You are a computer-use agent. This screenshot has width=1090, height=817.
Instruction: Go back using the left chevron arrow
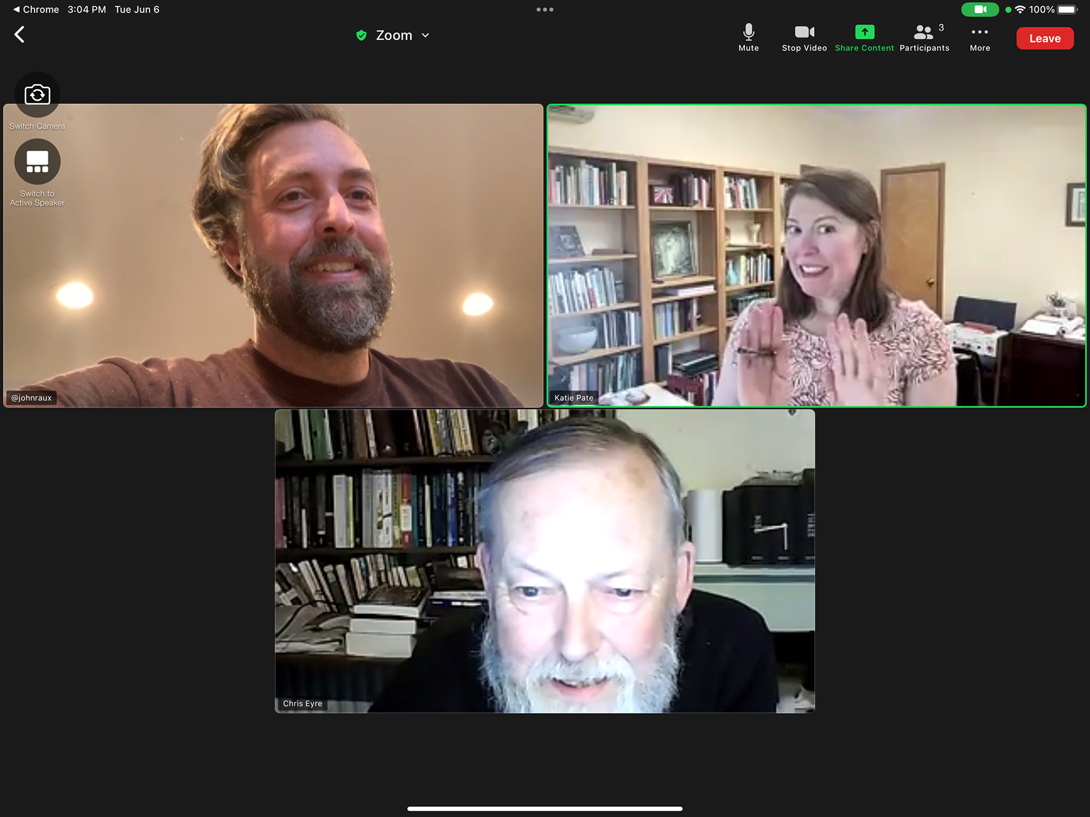pos(20,35)
